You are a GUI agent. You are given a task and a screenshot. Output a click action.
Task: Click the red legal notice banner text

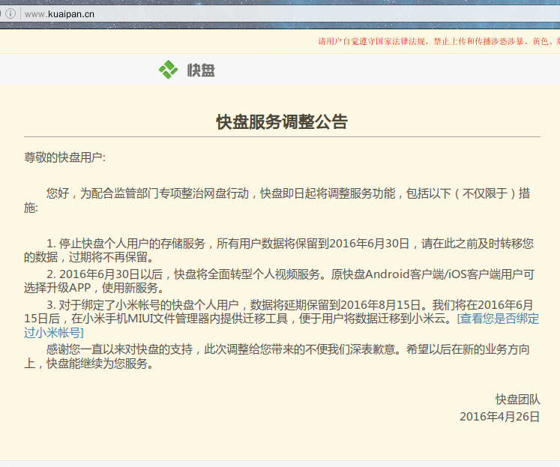[439, 41]
